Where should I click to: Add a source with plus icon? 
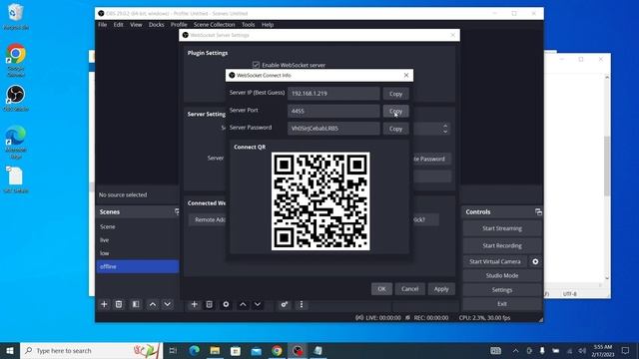tap(195, 304)
